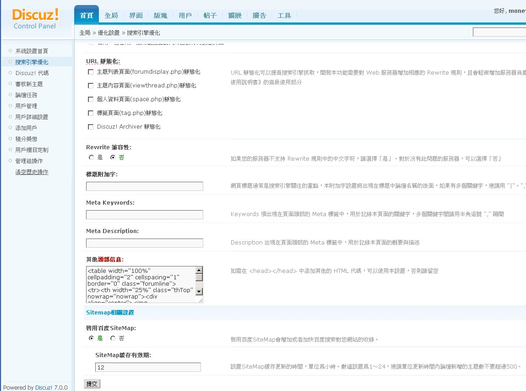Tick 標籤頁面(tag.php)靜態化 checkbox
Image resolution: width=526 pixels, height=391 pixels.
[91, 113]
